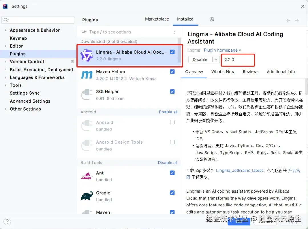Expand the Version Control node
Screen dimensions: 308x229
(5, 62)
